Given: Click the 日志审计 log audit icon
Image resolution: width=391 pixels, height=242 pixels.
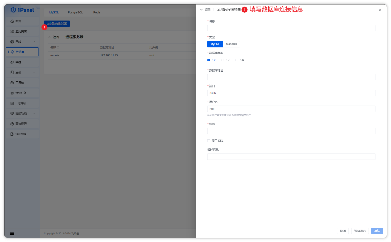Looking at the screenshot, I should (x=12, y=103).
